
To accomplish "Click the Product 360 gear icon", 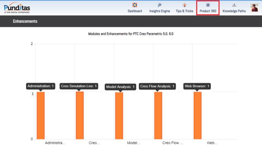I will pos(208,5).
